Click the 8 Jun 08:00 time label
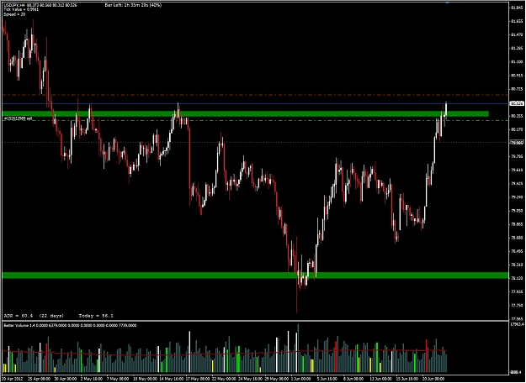This screenshot has width=526, height=383. click(353, 379)
